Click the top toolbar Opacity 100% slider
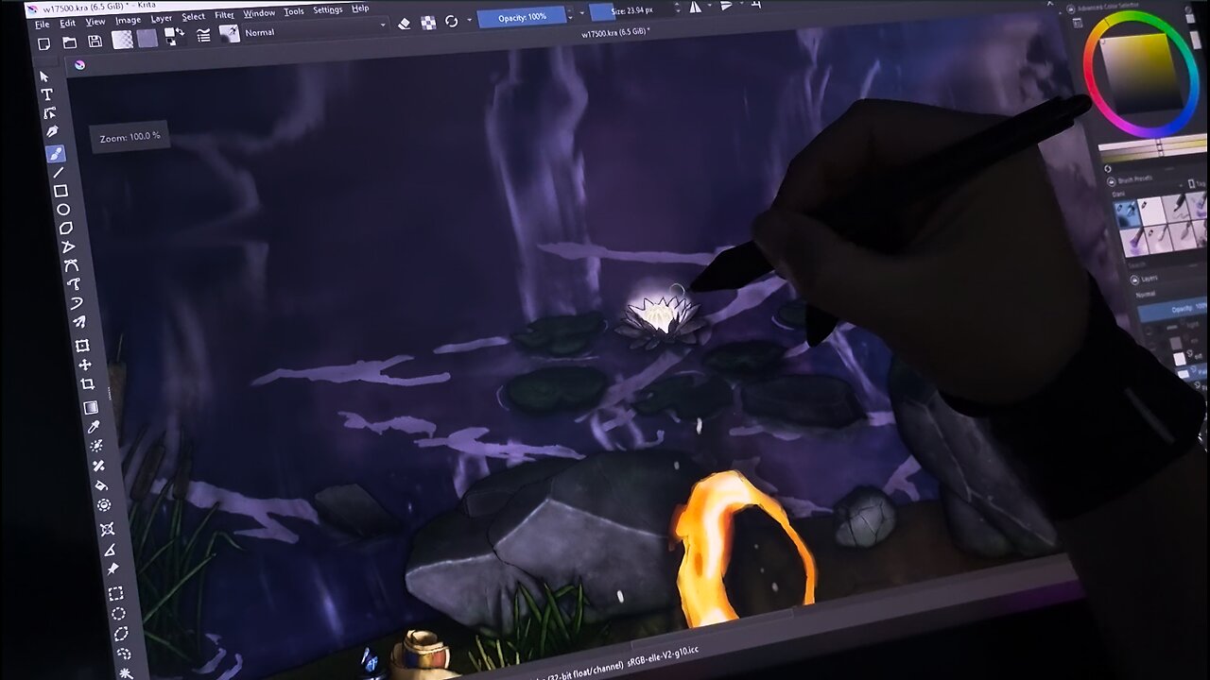This screenshot has height=680, width=1210. 521,17
